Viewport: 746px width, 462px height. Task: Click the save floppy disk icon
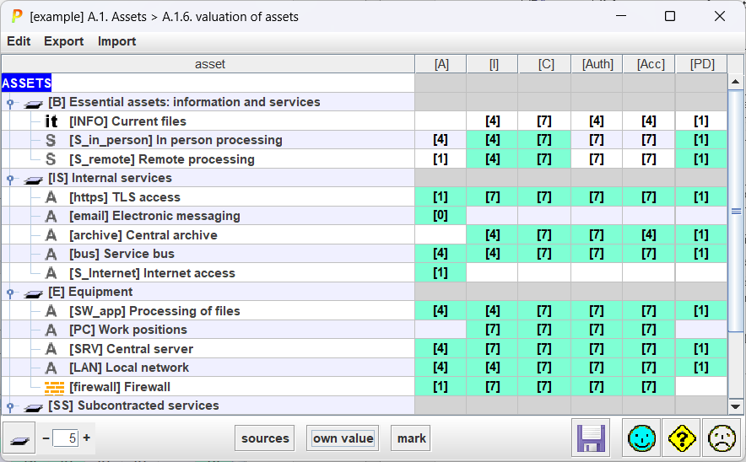(592, 438)
